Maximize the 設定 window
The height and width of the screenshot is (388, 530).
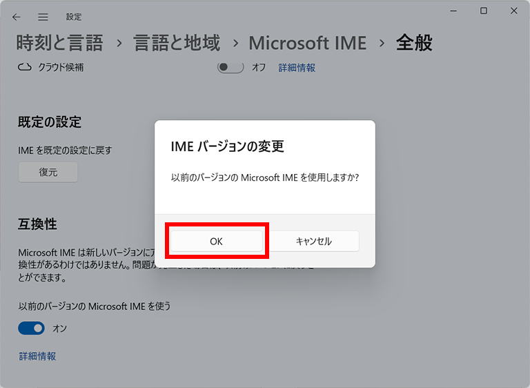tap(484, 11)
